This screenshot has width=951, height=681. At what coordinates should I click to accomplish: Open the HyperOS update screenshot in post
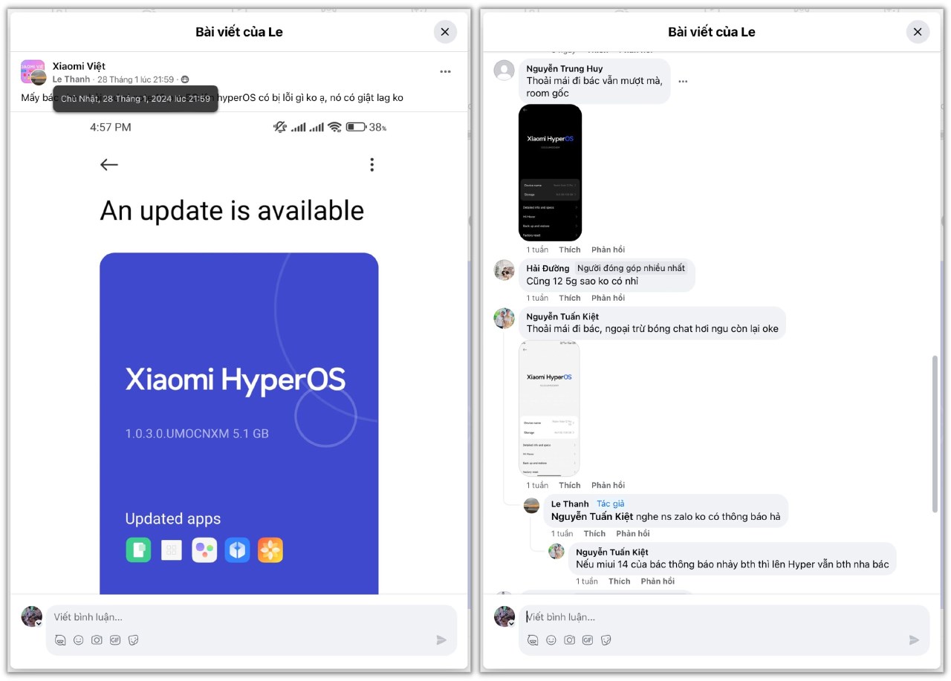[x=239, y=353]
